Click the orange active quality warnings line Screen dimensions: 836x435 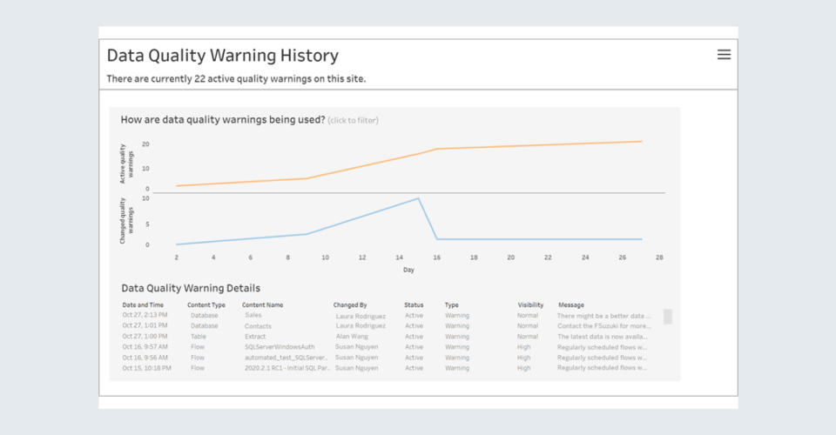click(522, 146)
